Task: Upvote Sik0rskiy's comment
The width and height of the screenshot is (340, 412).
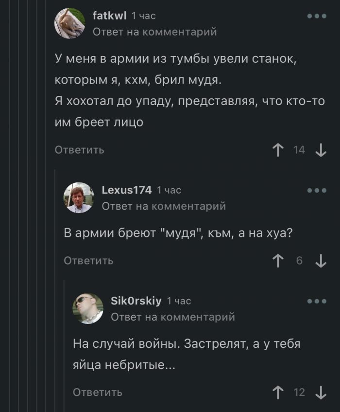Action: 279,392
